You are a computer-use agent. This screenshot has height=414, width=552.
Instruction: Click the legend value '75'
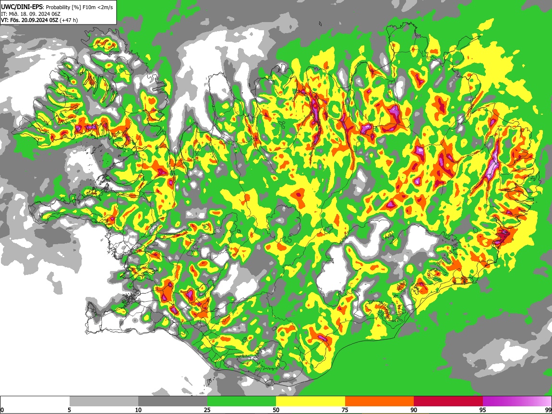(345, 410)
